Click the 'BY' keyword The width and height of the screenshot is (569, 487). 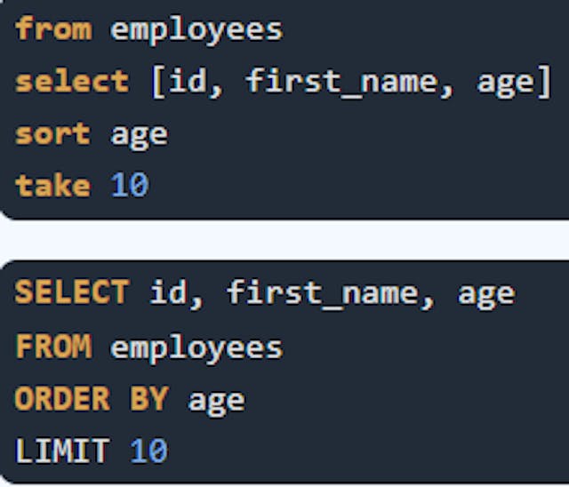coord(149,398)
